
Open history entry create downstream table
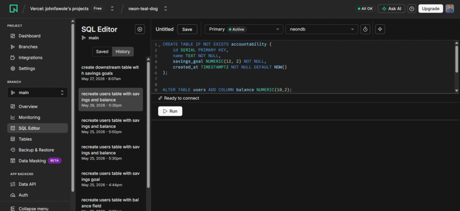[x=111, y=73]
